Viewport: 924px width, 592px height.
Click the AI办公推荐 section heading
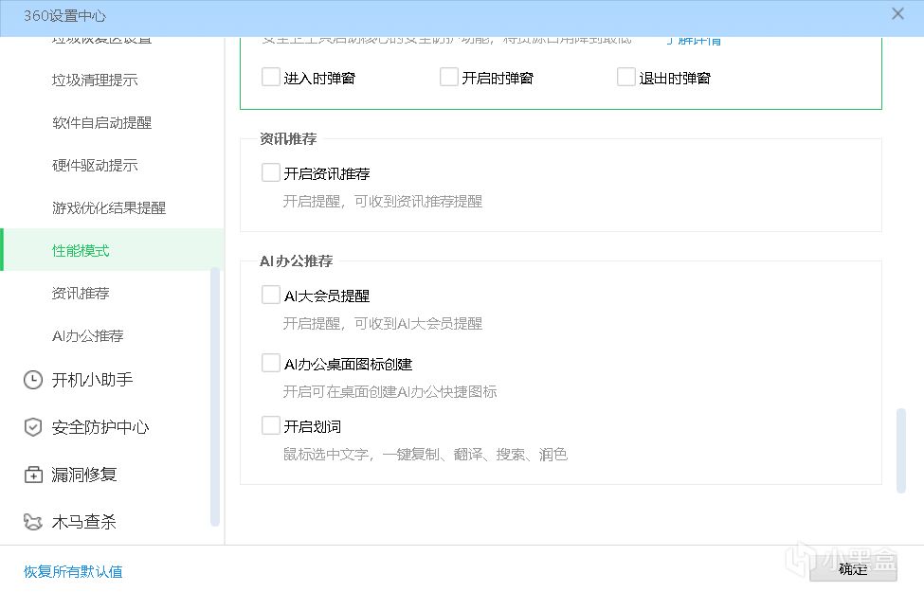(297, 260)
